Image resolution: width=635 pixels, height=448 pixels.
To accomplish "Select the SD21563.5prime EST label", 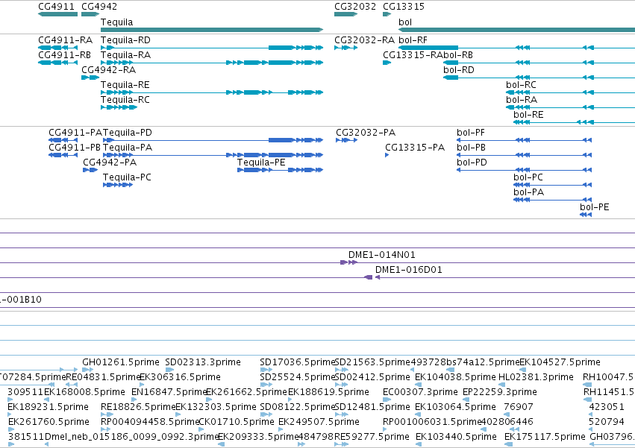I will pyautogui.click(x=372, y=362).
